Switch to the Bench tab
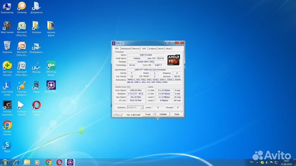The width and height of the screenshot is (296, 166). (161, 48)
